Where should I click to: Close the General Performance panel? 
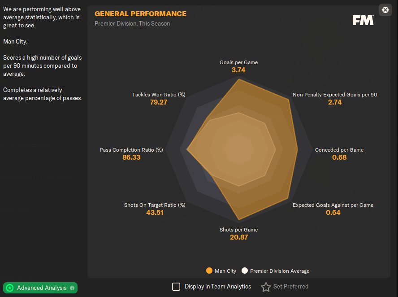click(385, 10)
